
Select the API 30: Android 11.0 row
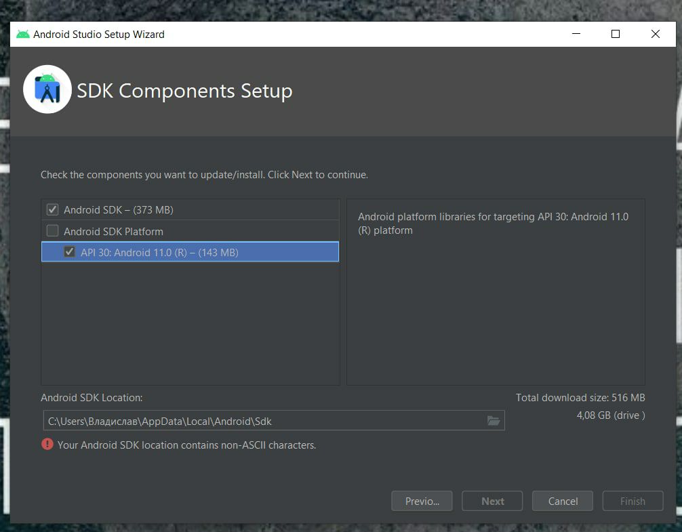(x=190, y=251)
